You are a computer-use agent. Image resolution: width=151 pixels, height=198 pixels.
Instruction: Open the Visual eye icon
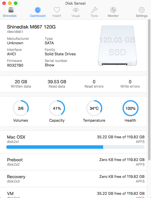tap(75, 10)
